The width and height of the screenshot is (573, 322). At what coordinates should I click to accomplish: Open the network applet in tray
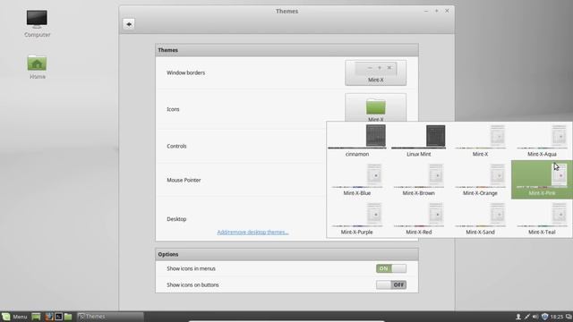527,317
